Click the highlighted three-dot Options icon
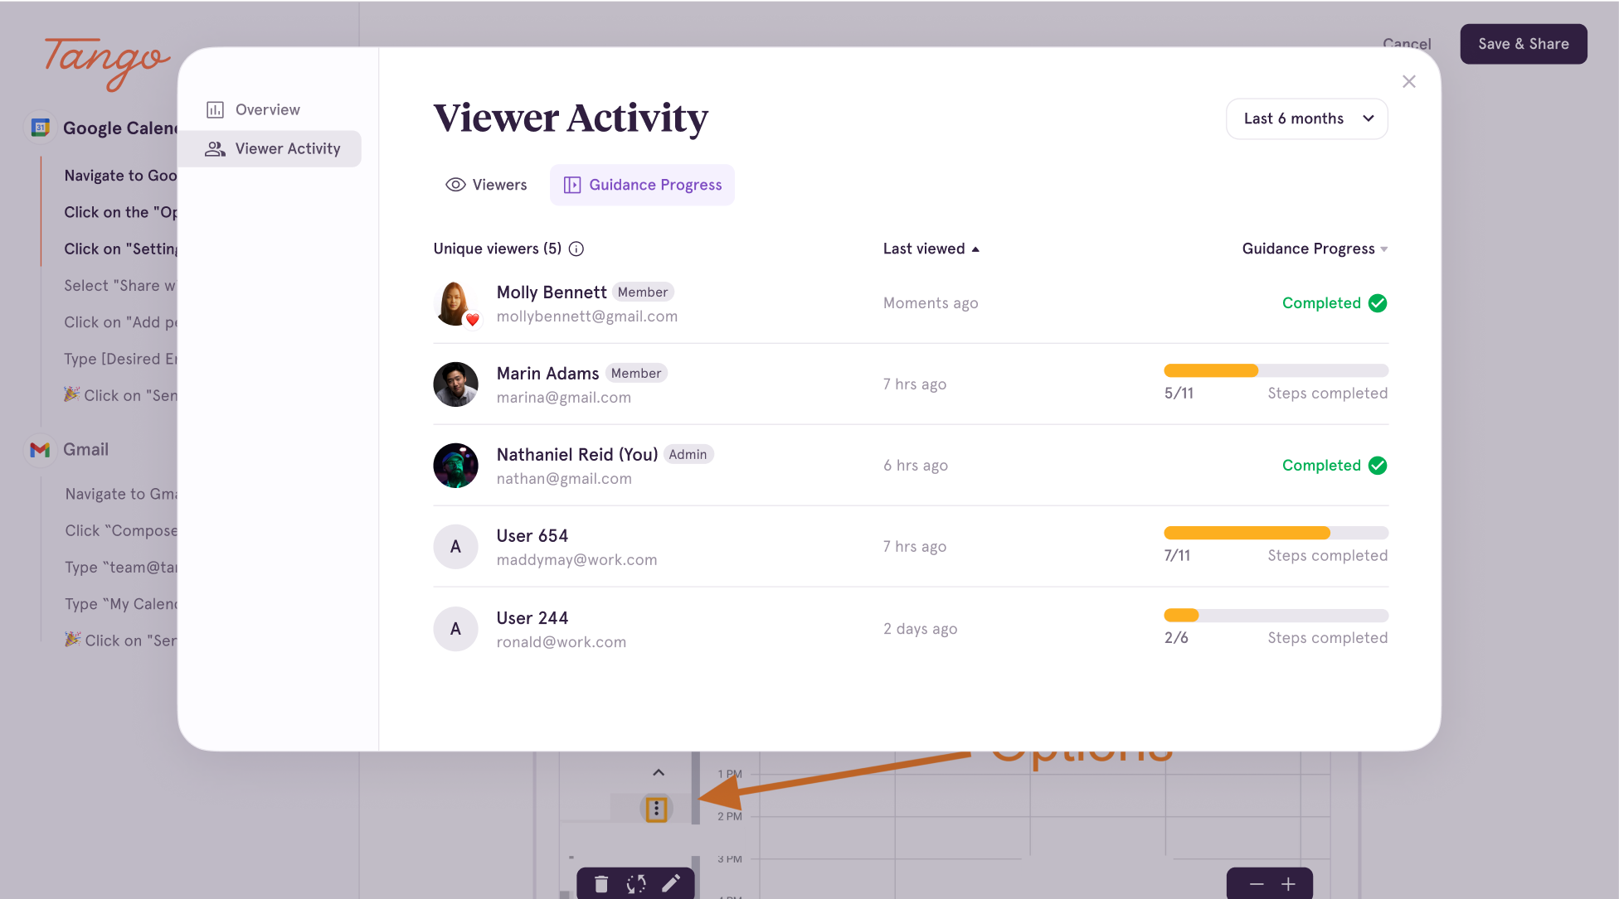 point(657,810)
